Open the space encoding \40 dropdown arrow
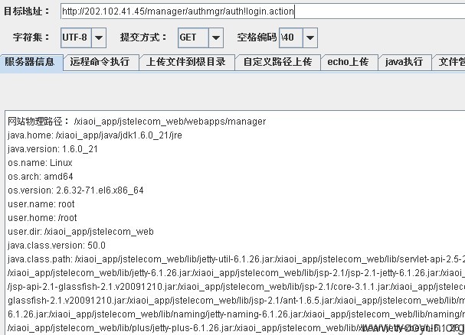465x335 pixels. coord(310,37)
